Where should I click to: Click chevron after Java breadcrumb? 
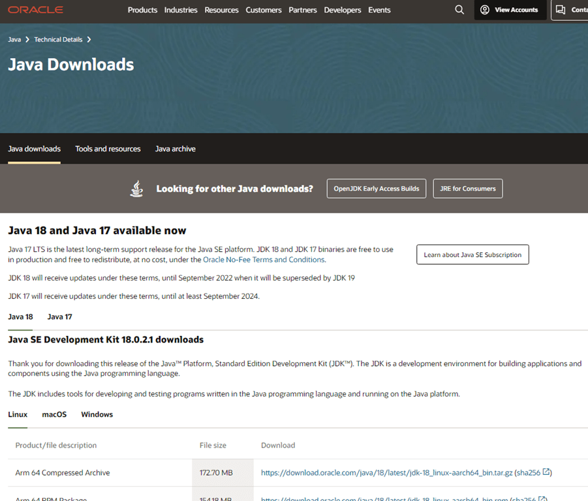point(27,39)
